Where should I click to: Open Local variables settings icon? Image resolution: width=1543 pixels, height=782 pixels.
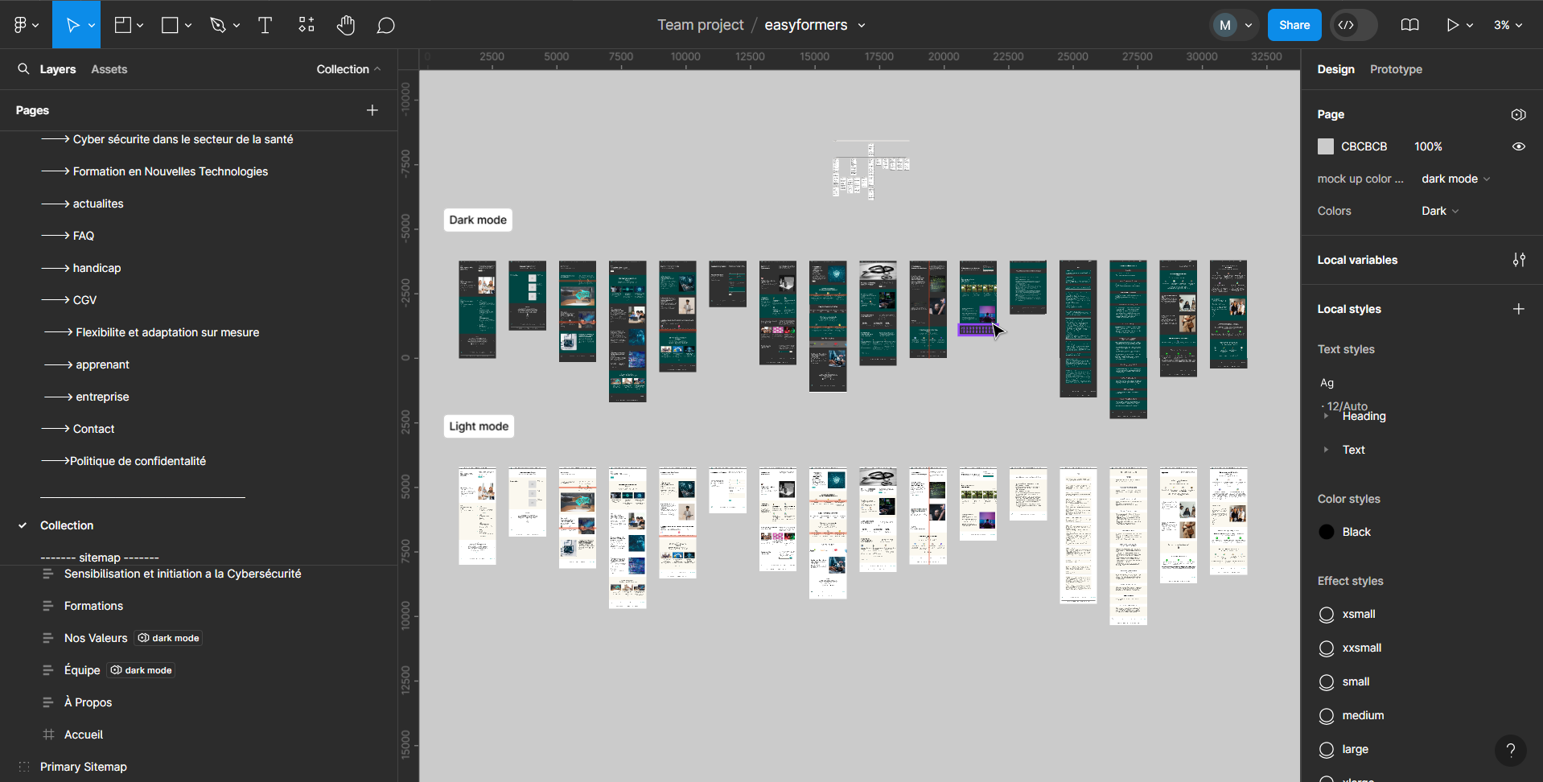point(1519,260)
